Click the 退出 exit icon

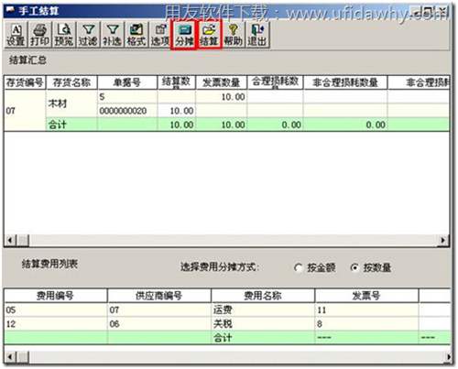(x=257, y=35)
